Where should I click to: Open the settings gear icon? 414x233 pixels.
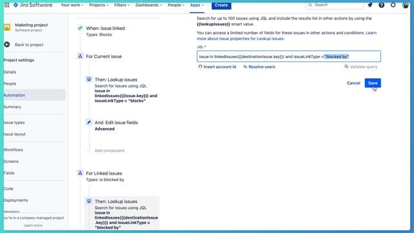tap(393, 5)
